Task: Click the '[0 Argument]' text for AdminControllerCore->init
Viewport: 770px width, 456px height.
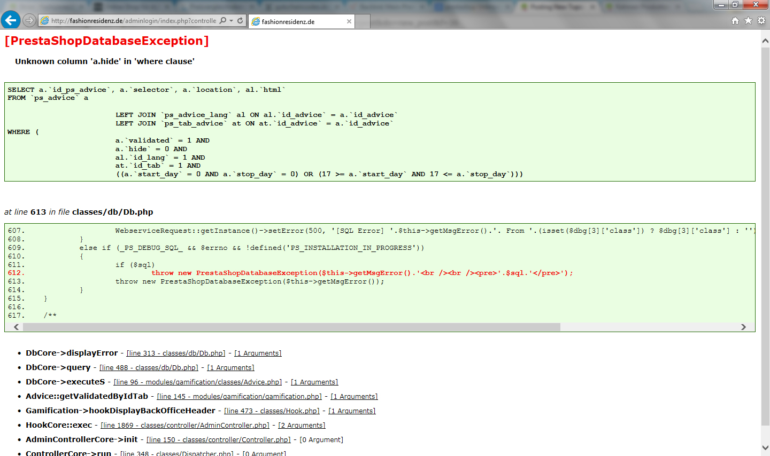Action: [321, 440]
